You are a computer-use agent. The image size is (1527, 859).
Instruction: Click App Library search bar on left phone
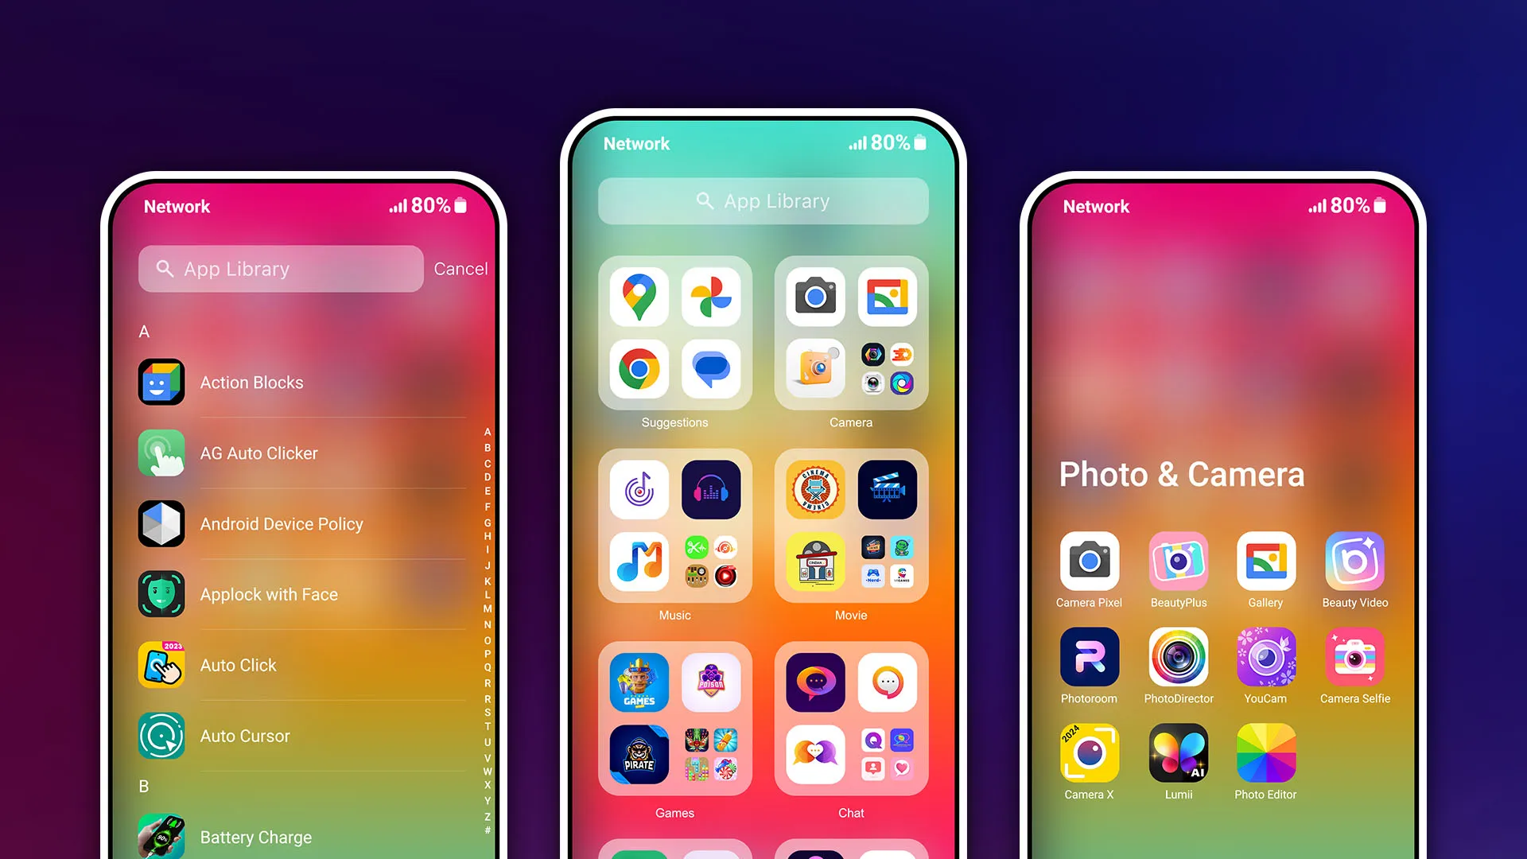[x=279, y=267]
